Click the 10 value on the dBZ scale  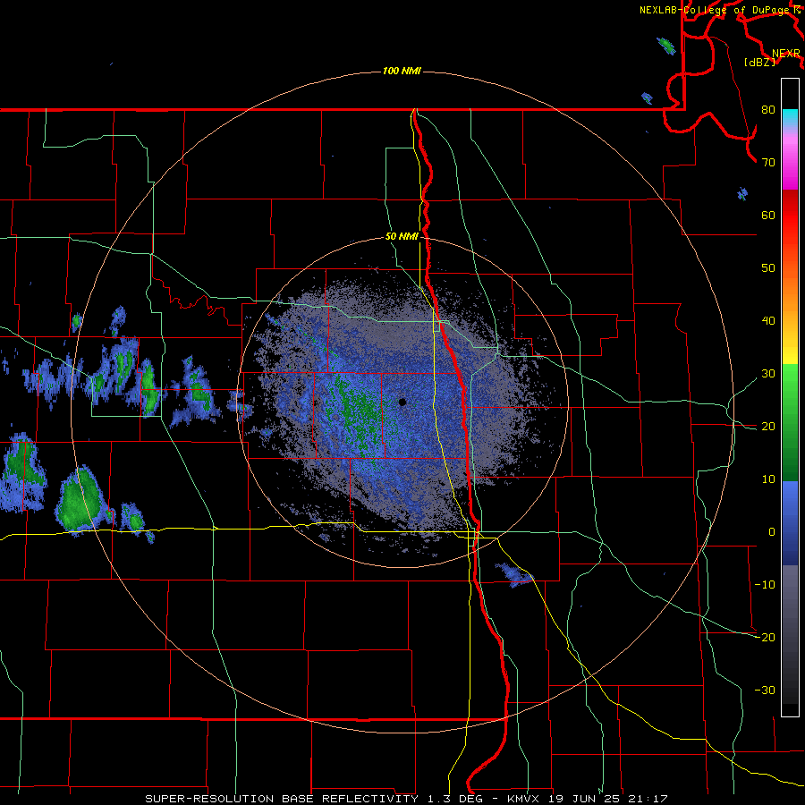(x=768, y=479)
